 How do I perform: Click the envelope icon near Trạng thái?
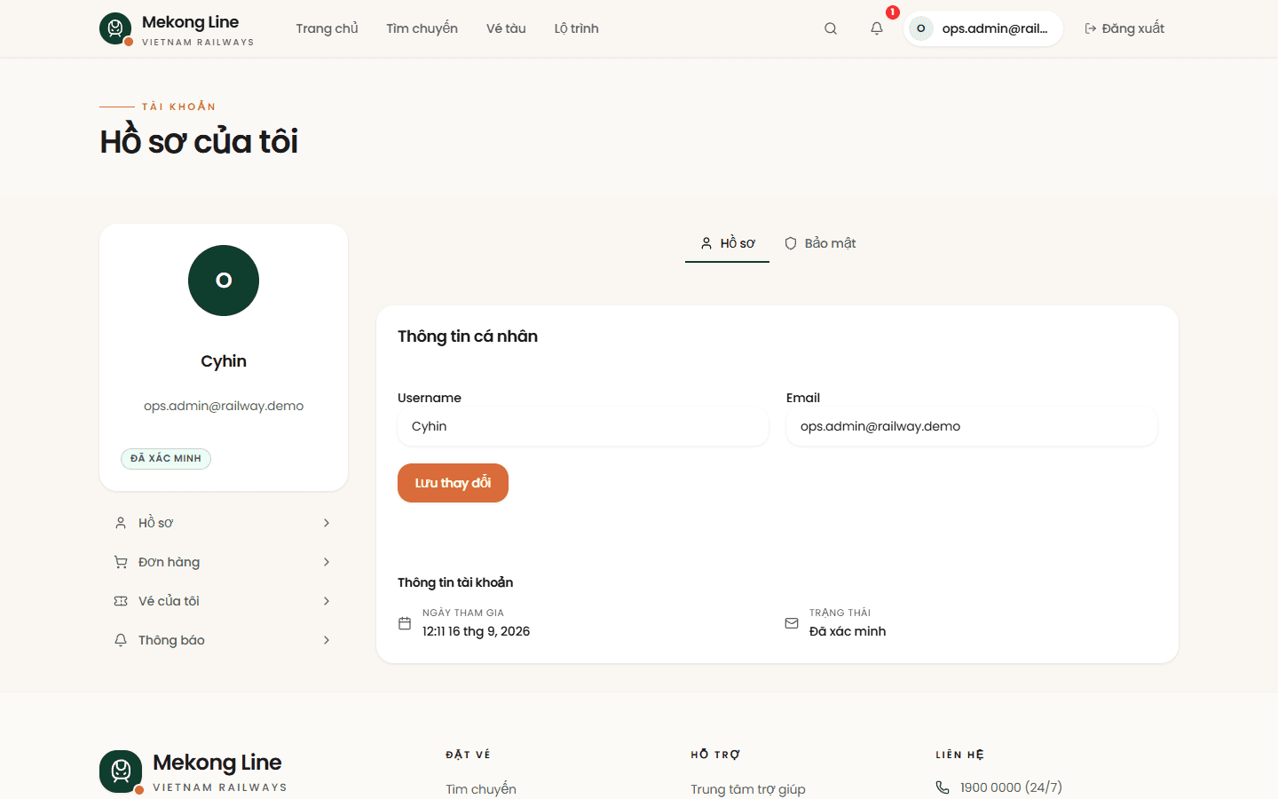[792, 623]
